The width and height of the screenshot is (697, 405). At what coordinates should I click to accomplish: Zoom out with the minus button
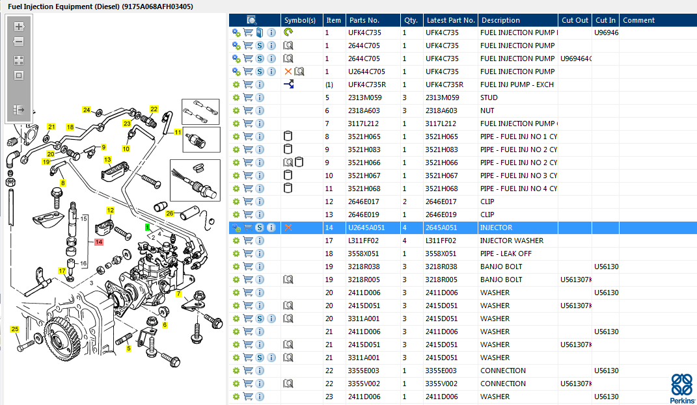[19, 42]
